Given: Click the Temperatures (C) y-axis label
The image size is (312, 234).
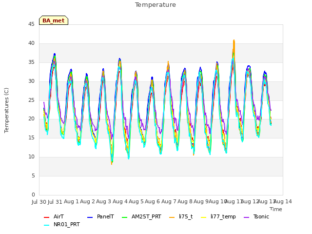Looking at the screenshot, I should coord(6,110).
